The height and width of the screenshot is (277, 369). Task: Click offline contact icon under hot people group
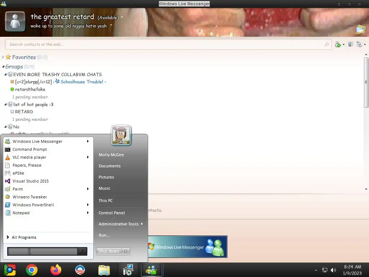pyautogui.click(x=12, y=112)
